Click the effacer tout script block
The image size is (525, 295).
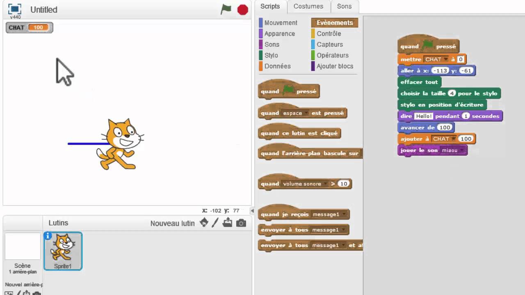(x=420, y=82)
